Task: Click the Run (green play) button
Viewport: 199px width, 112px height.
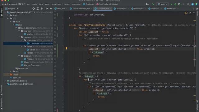Action: 171,4
